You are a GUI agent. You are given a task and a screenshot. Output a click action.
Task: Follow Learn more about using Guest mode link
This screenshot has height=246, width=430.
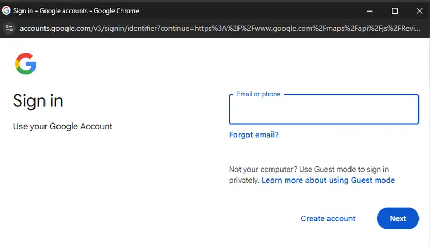pyautogui.click(x=328, y=180)
